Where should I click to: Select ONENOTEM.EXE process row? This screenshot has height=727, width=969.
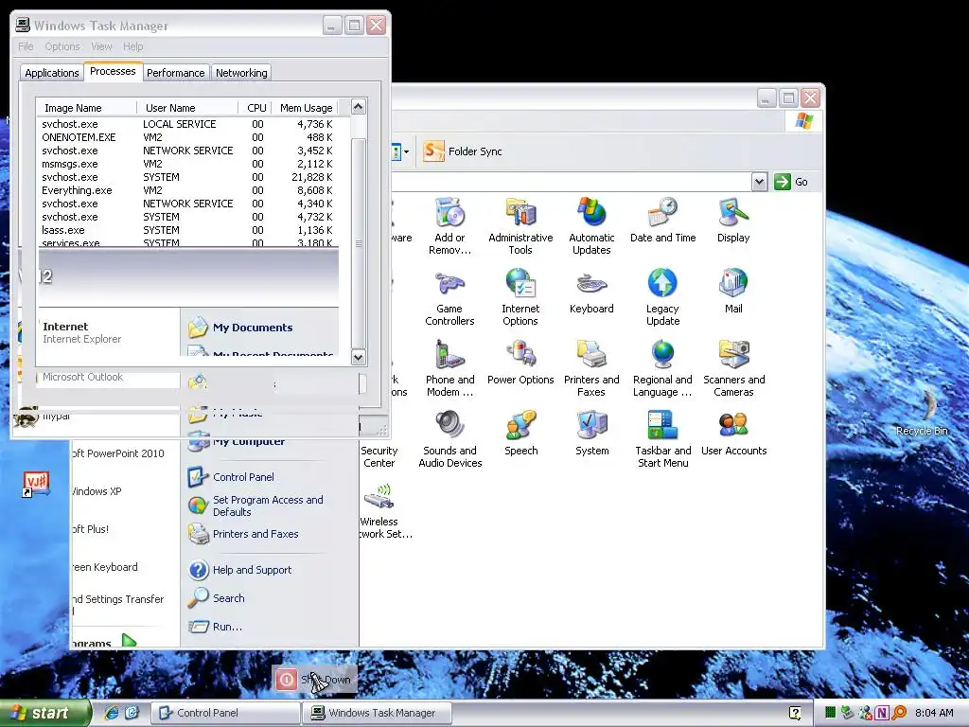point(188,137)
